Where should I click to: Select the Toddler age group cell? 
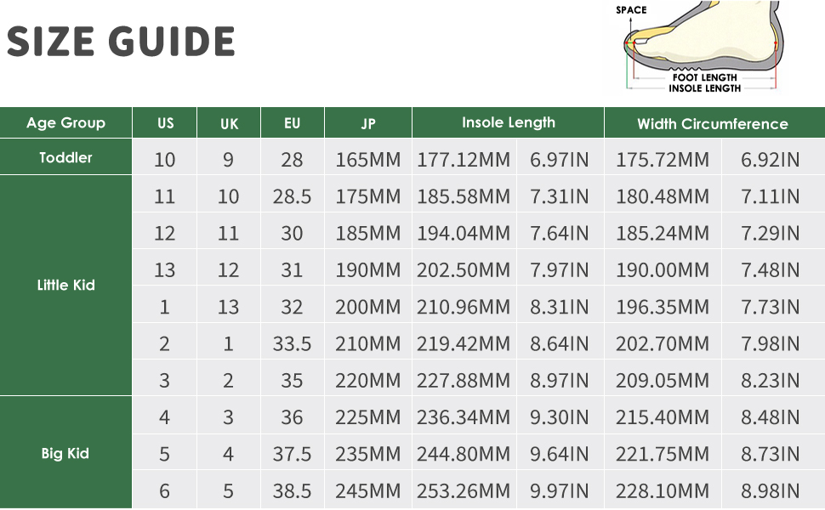66,158
